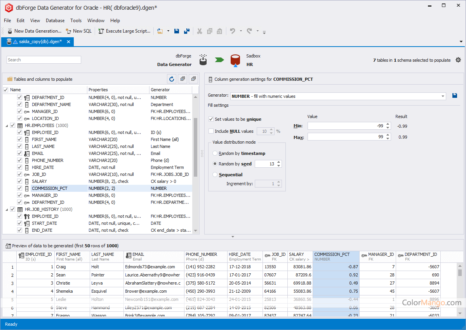Open the Edit menu
466x330 pixels.
[x=21, y=21]
